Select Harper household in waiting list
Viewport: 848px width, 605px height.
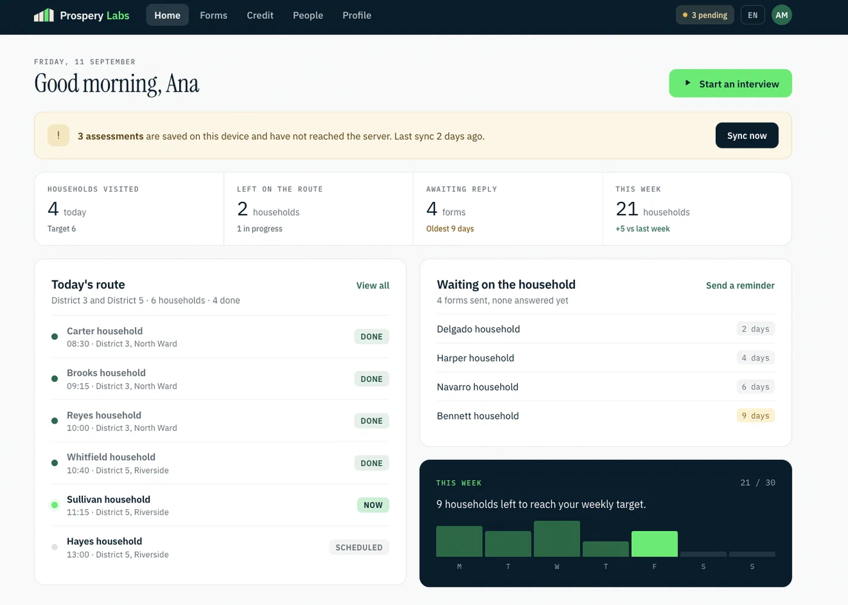(x=606, y=358)
